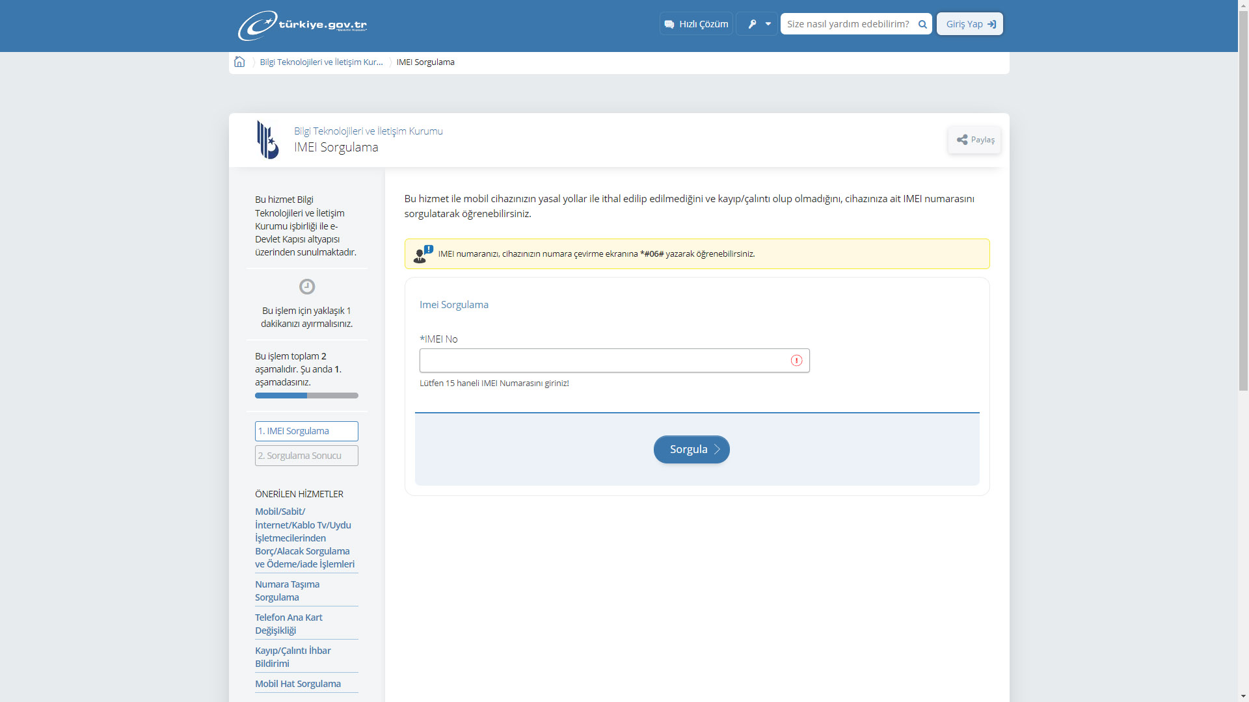Focus the IMEI No input field

[x=602, y=361]
